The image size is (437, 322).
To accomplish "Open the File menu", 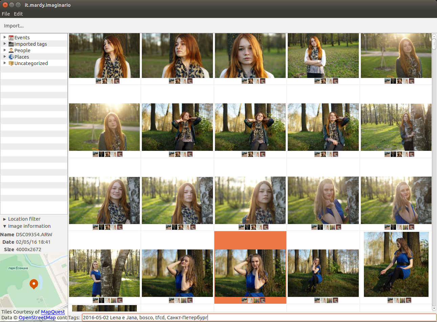I will 6,14.
